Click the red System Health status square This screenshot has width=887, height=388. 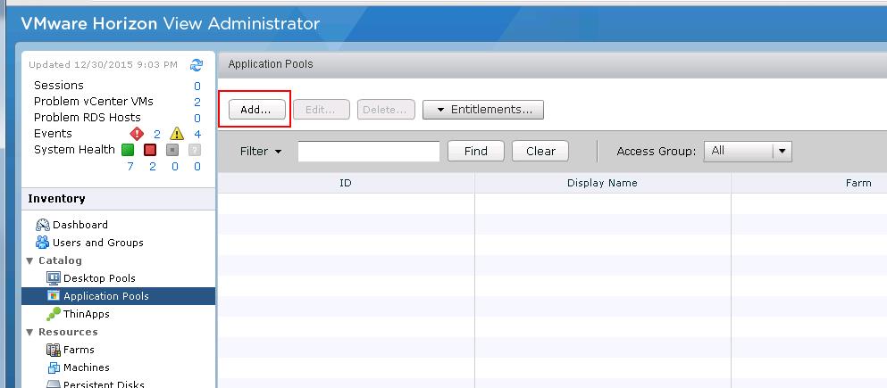150,150
